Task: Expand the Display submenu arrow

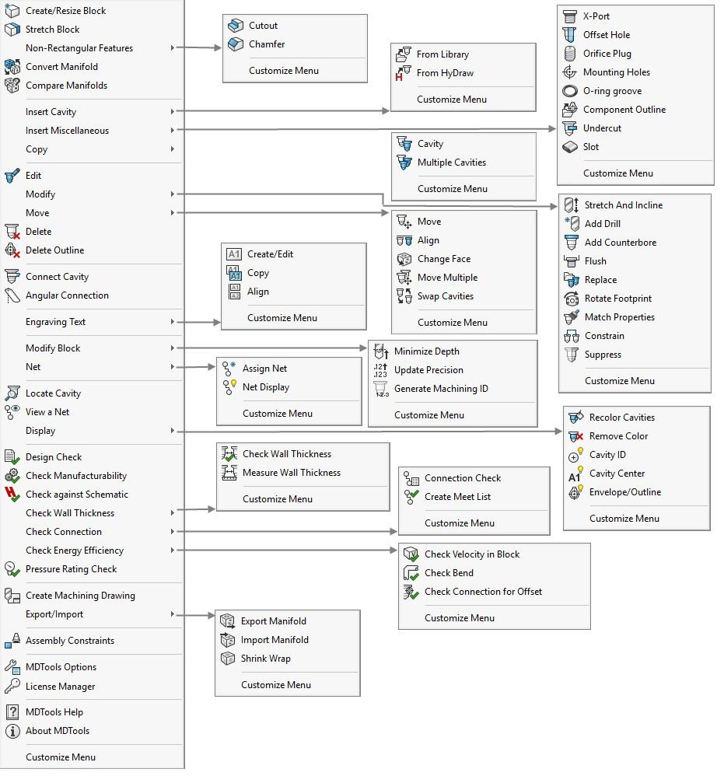Action: [172, 431]
